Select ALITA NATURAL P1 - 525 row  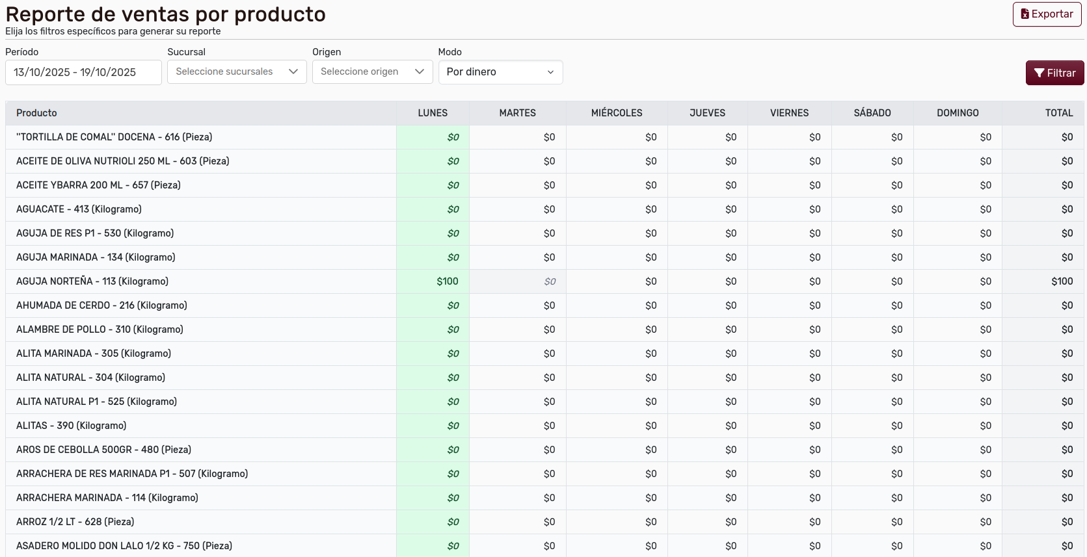[544, 402]
